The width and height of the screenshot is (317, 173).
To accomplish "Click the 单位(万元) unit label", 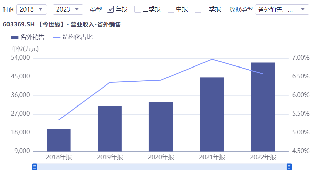I will (25, 49).
